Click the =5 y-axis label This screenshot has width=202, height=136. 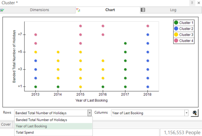click(x=20, y=52)
